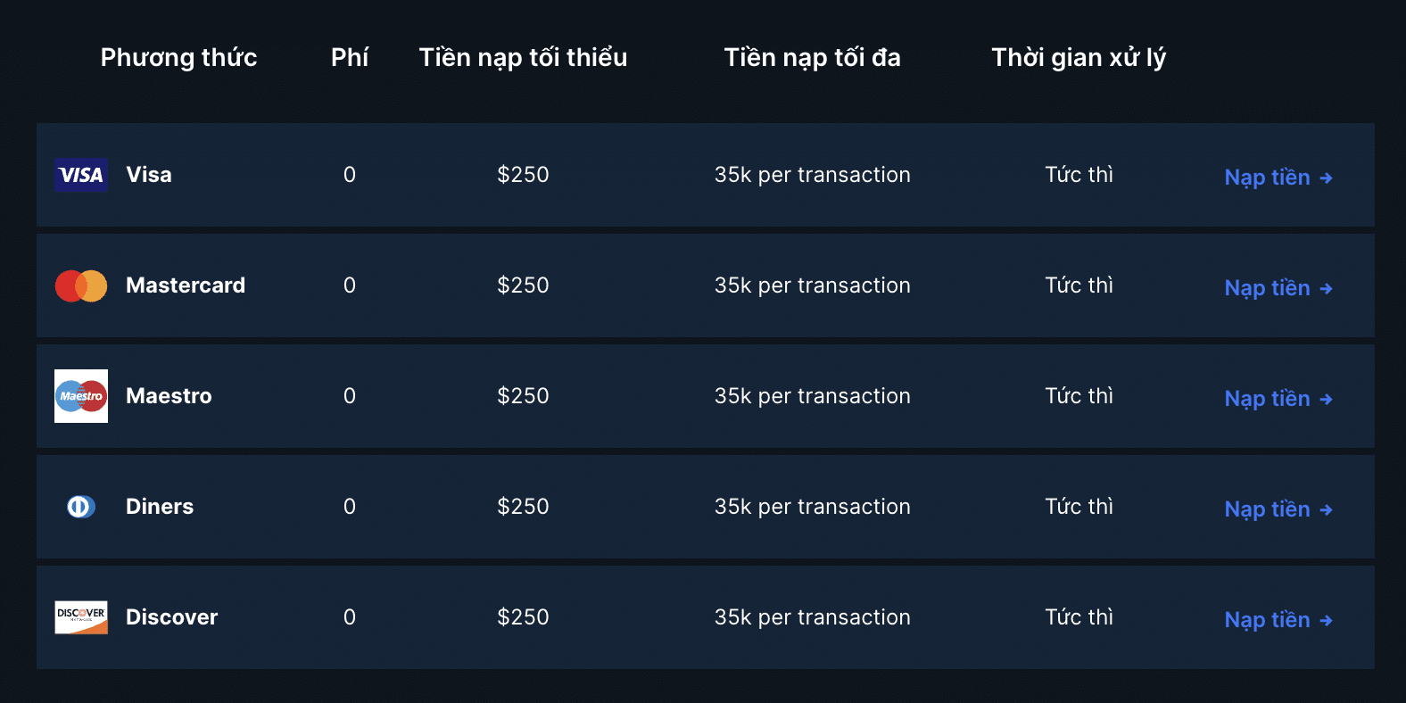Click the arrow icon in Maestro row
This screenshot has width=1406, height=703.
click(x=1326, y=400)
